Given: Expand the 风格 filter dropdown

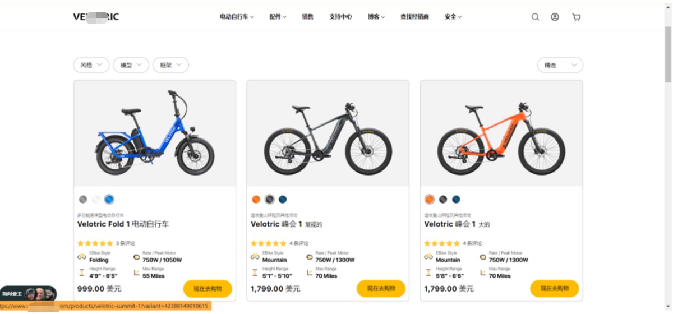Looking at the screenshot, I should [91, 65].
